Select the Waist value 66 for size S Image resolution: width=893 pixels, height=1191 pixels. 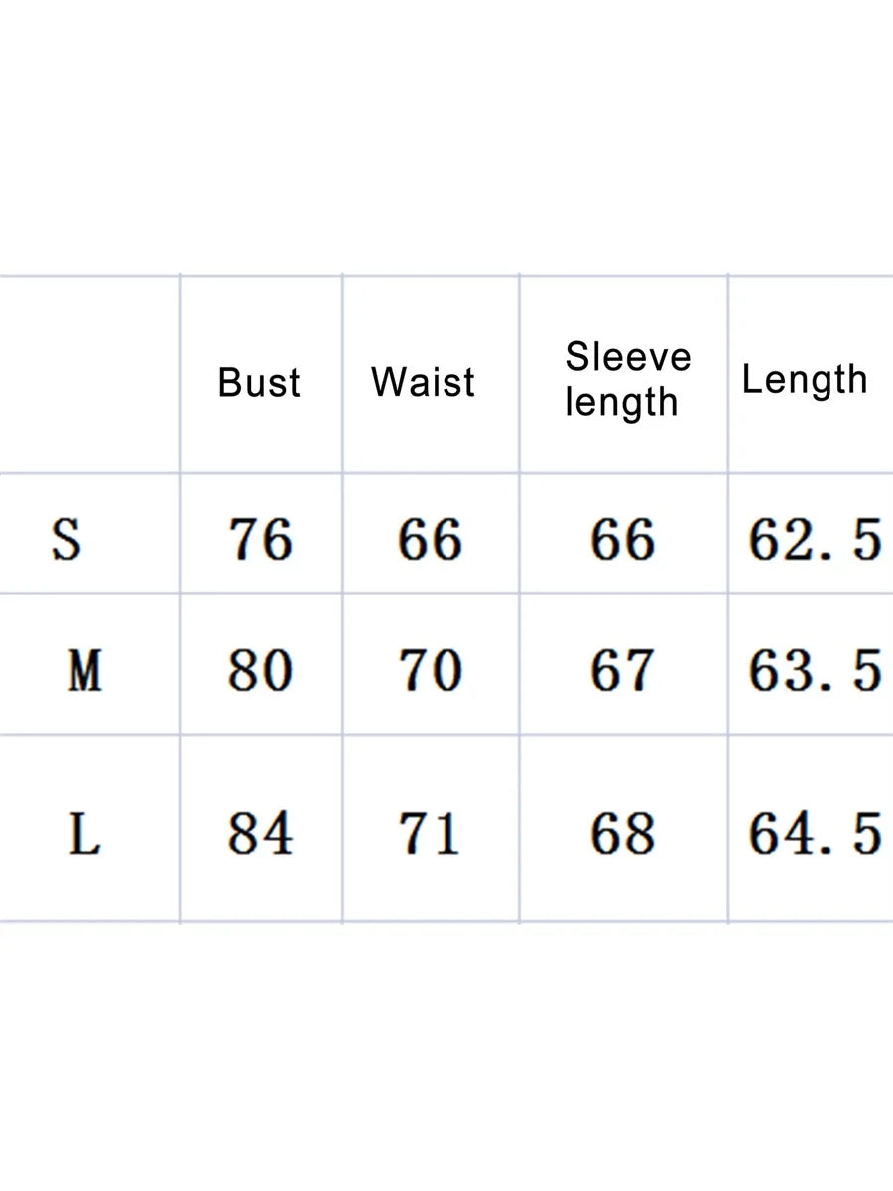(430, 541)
